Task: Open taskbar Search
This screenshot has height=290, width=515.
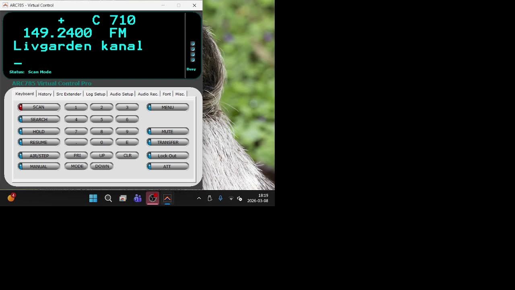Action: (108, 198)
